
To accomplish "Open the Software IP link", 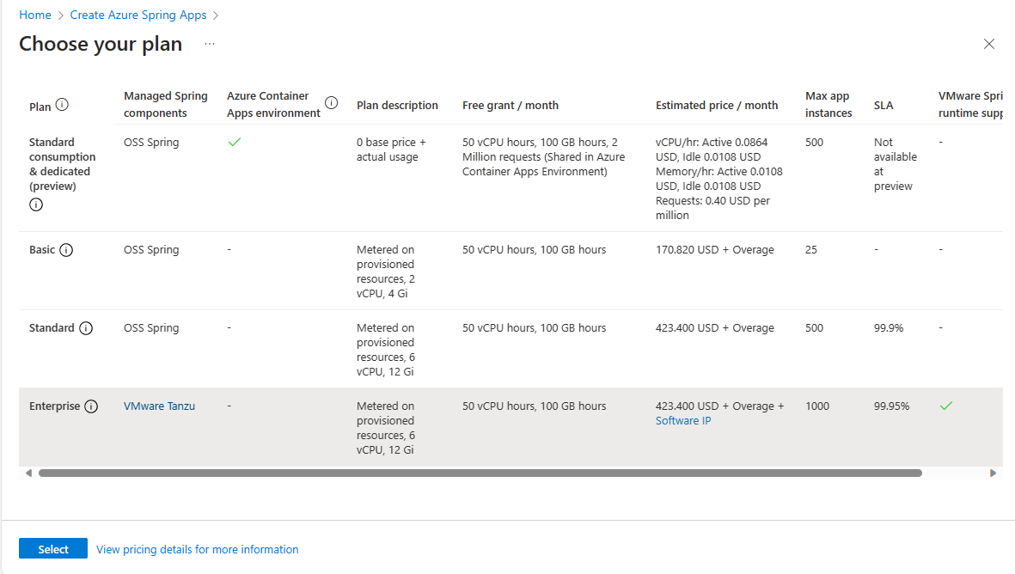I will pos(683,421).
